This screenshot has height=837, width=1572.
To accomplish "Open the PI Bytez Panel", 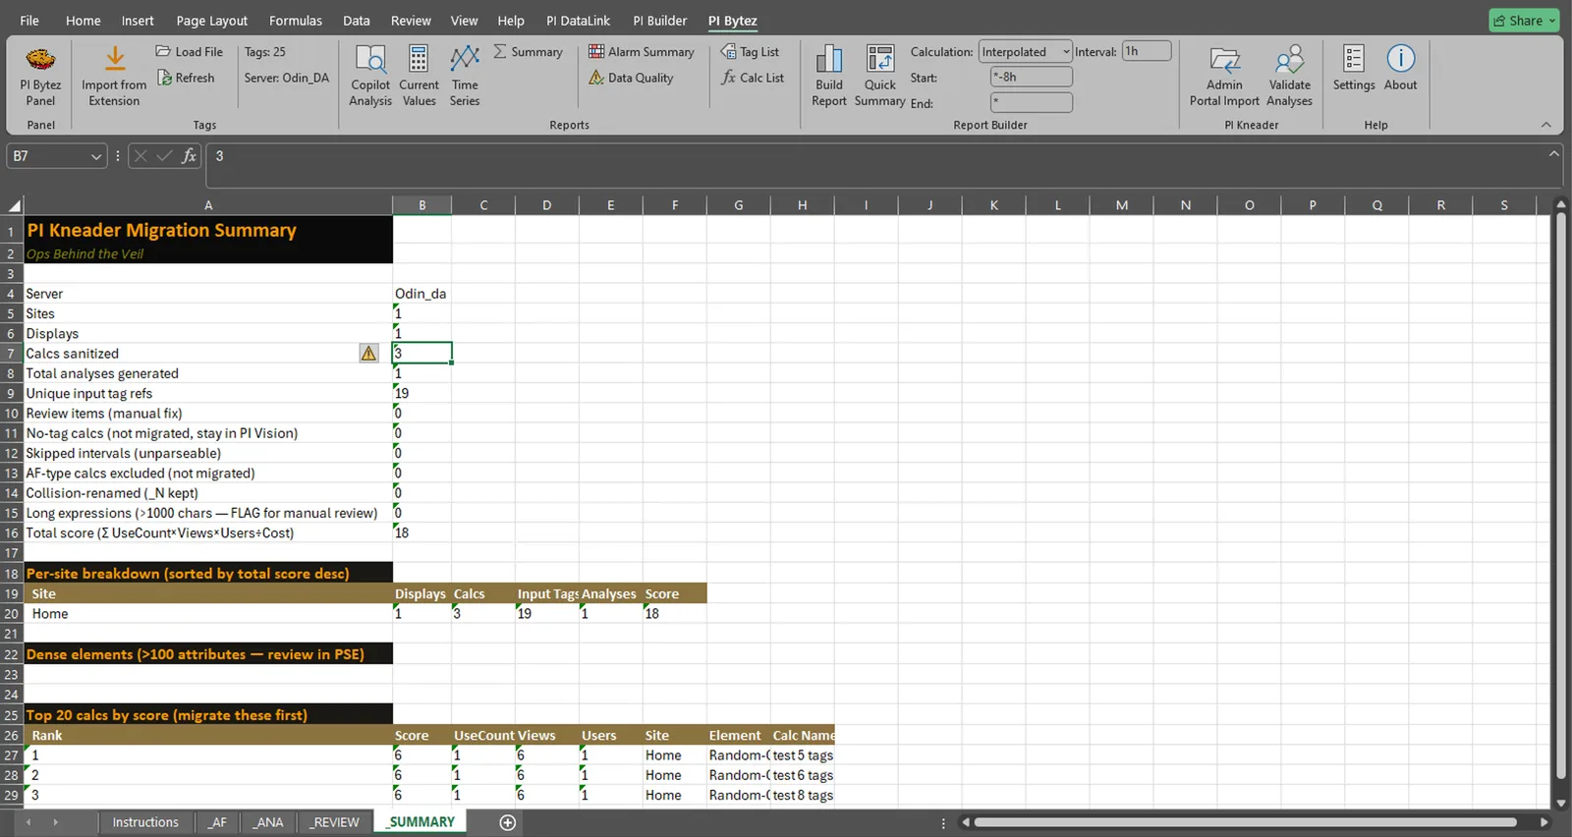I will (40, 76).
